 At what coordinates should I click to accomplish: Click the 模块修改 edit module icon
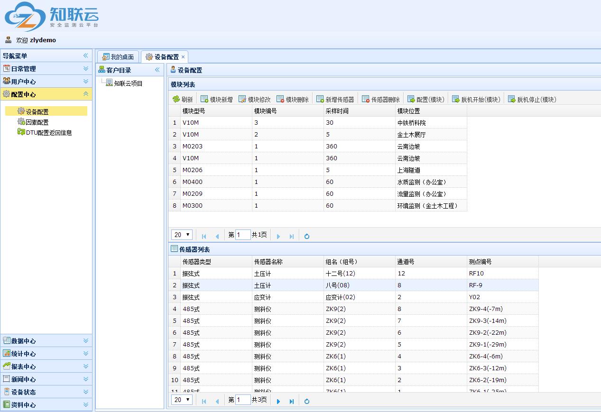point(242,99)
